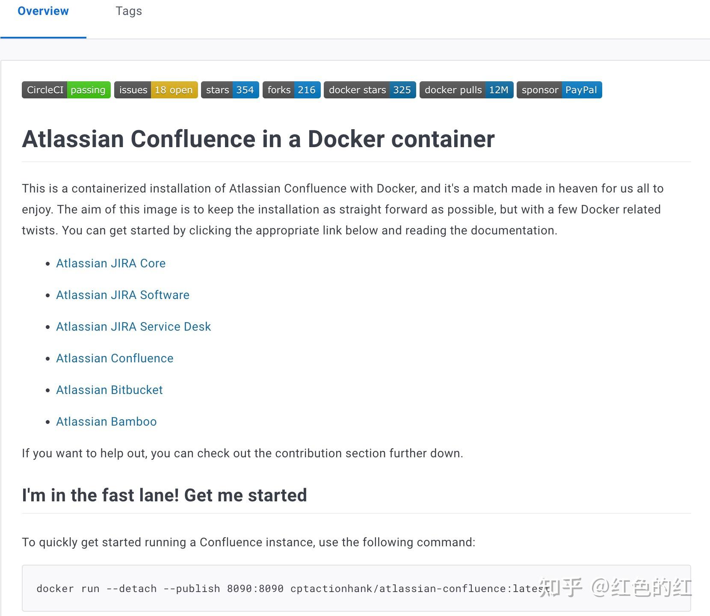Click the docker stars 325 badge
This screenshot has width=710, height=616.
click(370, 90)
